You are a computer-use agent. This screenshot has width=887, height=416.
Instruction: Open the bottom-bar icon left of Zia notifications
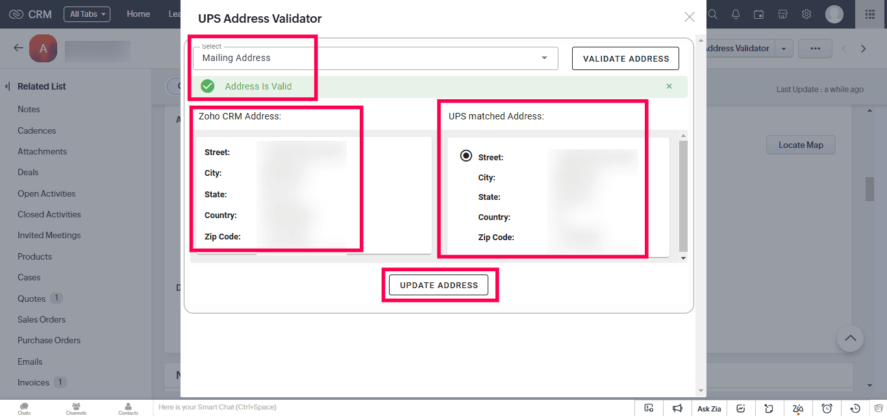[x=769, y=408]
